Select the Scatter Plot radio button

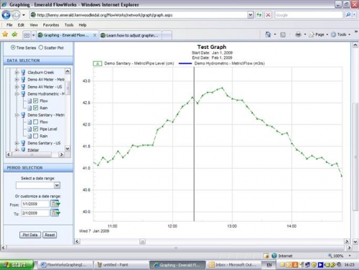pos(41,47)
